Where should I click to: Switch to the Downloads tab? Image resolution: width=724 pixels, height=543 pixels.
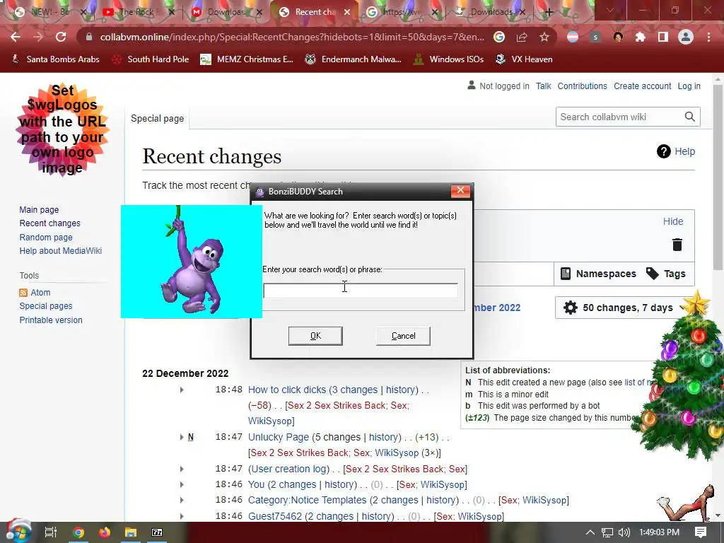pos(489,12)
